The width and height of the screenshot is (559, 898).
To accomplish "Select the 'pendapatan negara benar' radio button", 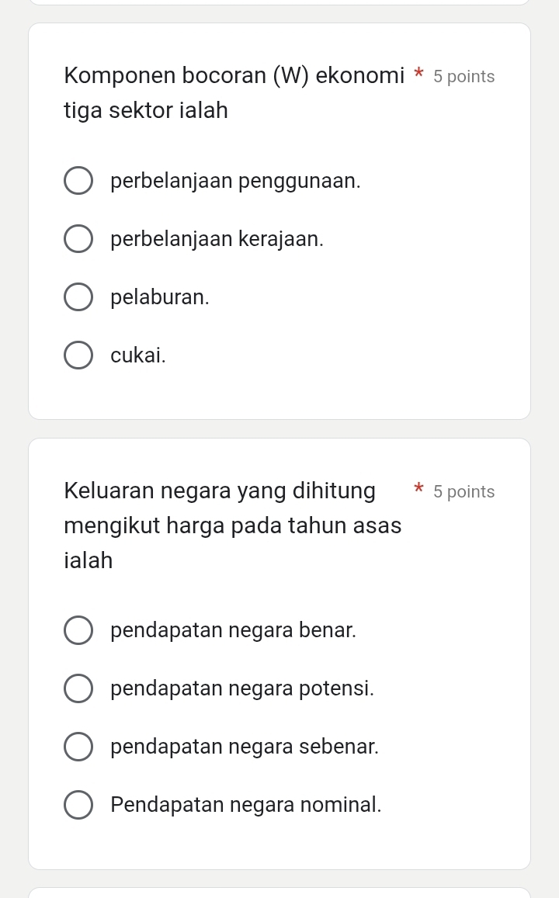I will 78,629.
